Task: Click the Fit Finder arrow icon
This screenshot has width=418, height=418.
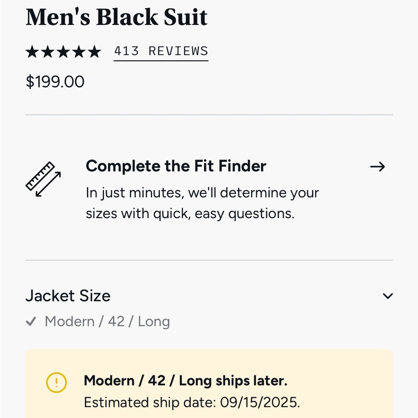Action: tap(377, 166)
